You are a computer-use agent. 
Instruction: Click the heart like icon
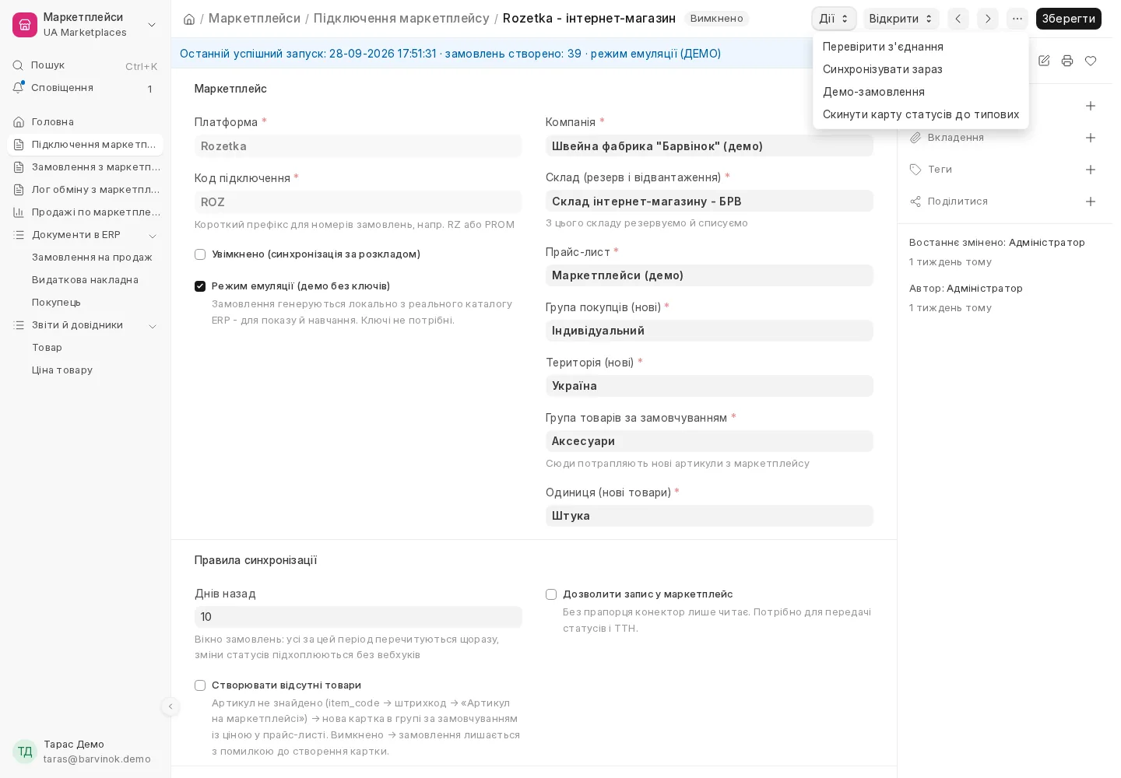[1091, 61]
